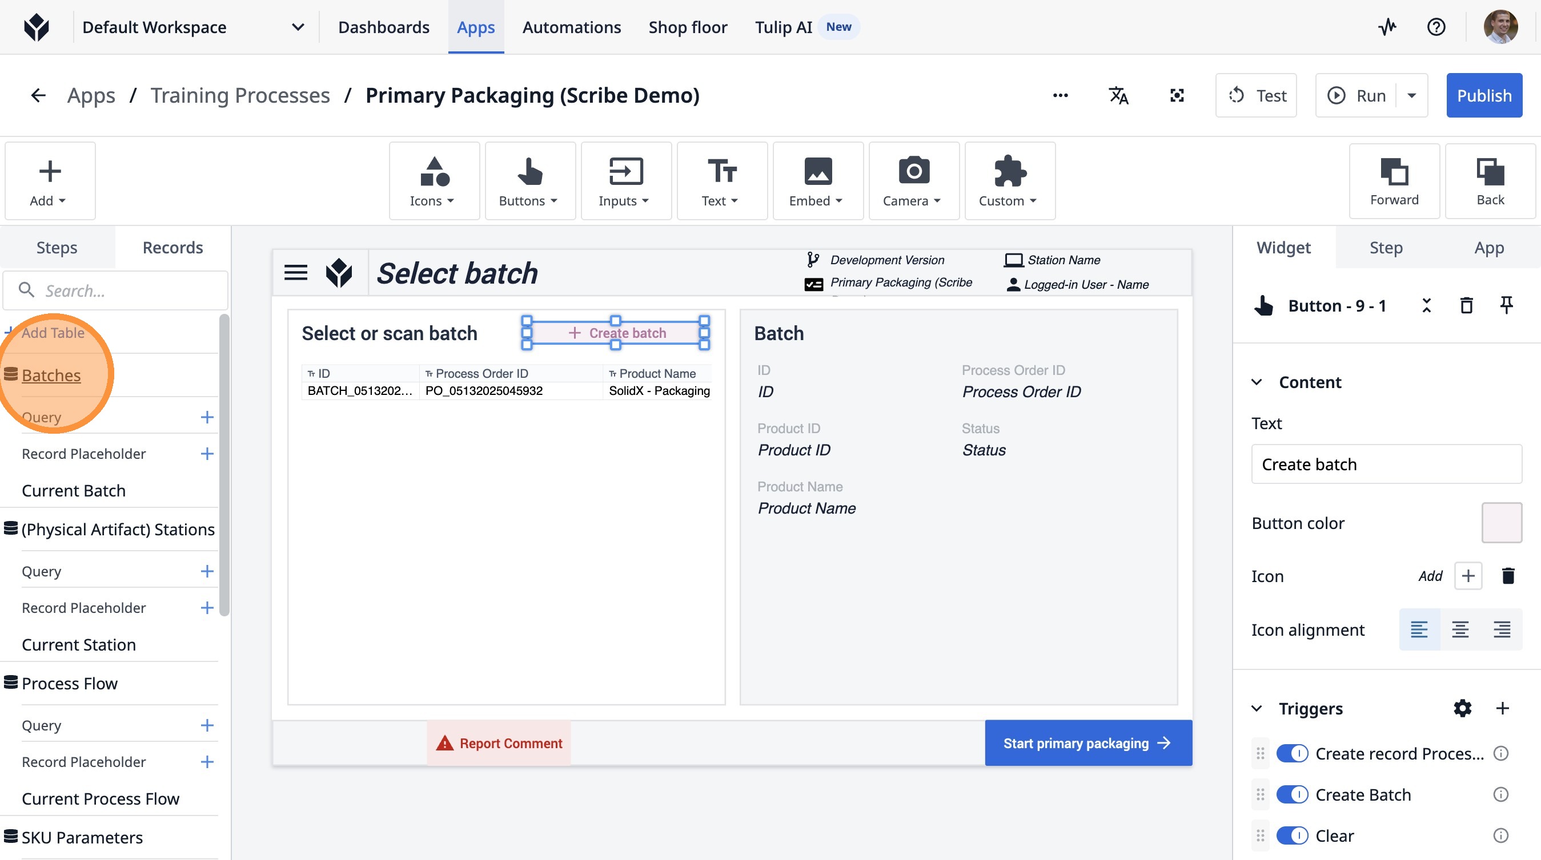This screenshot has width=1541, height=860.
Task: Remove the button icon with trash
Action: (x=1507, y=576)
